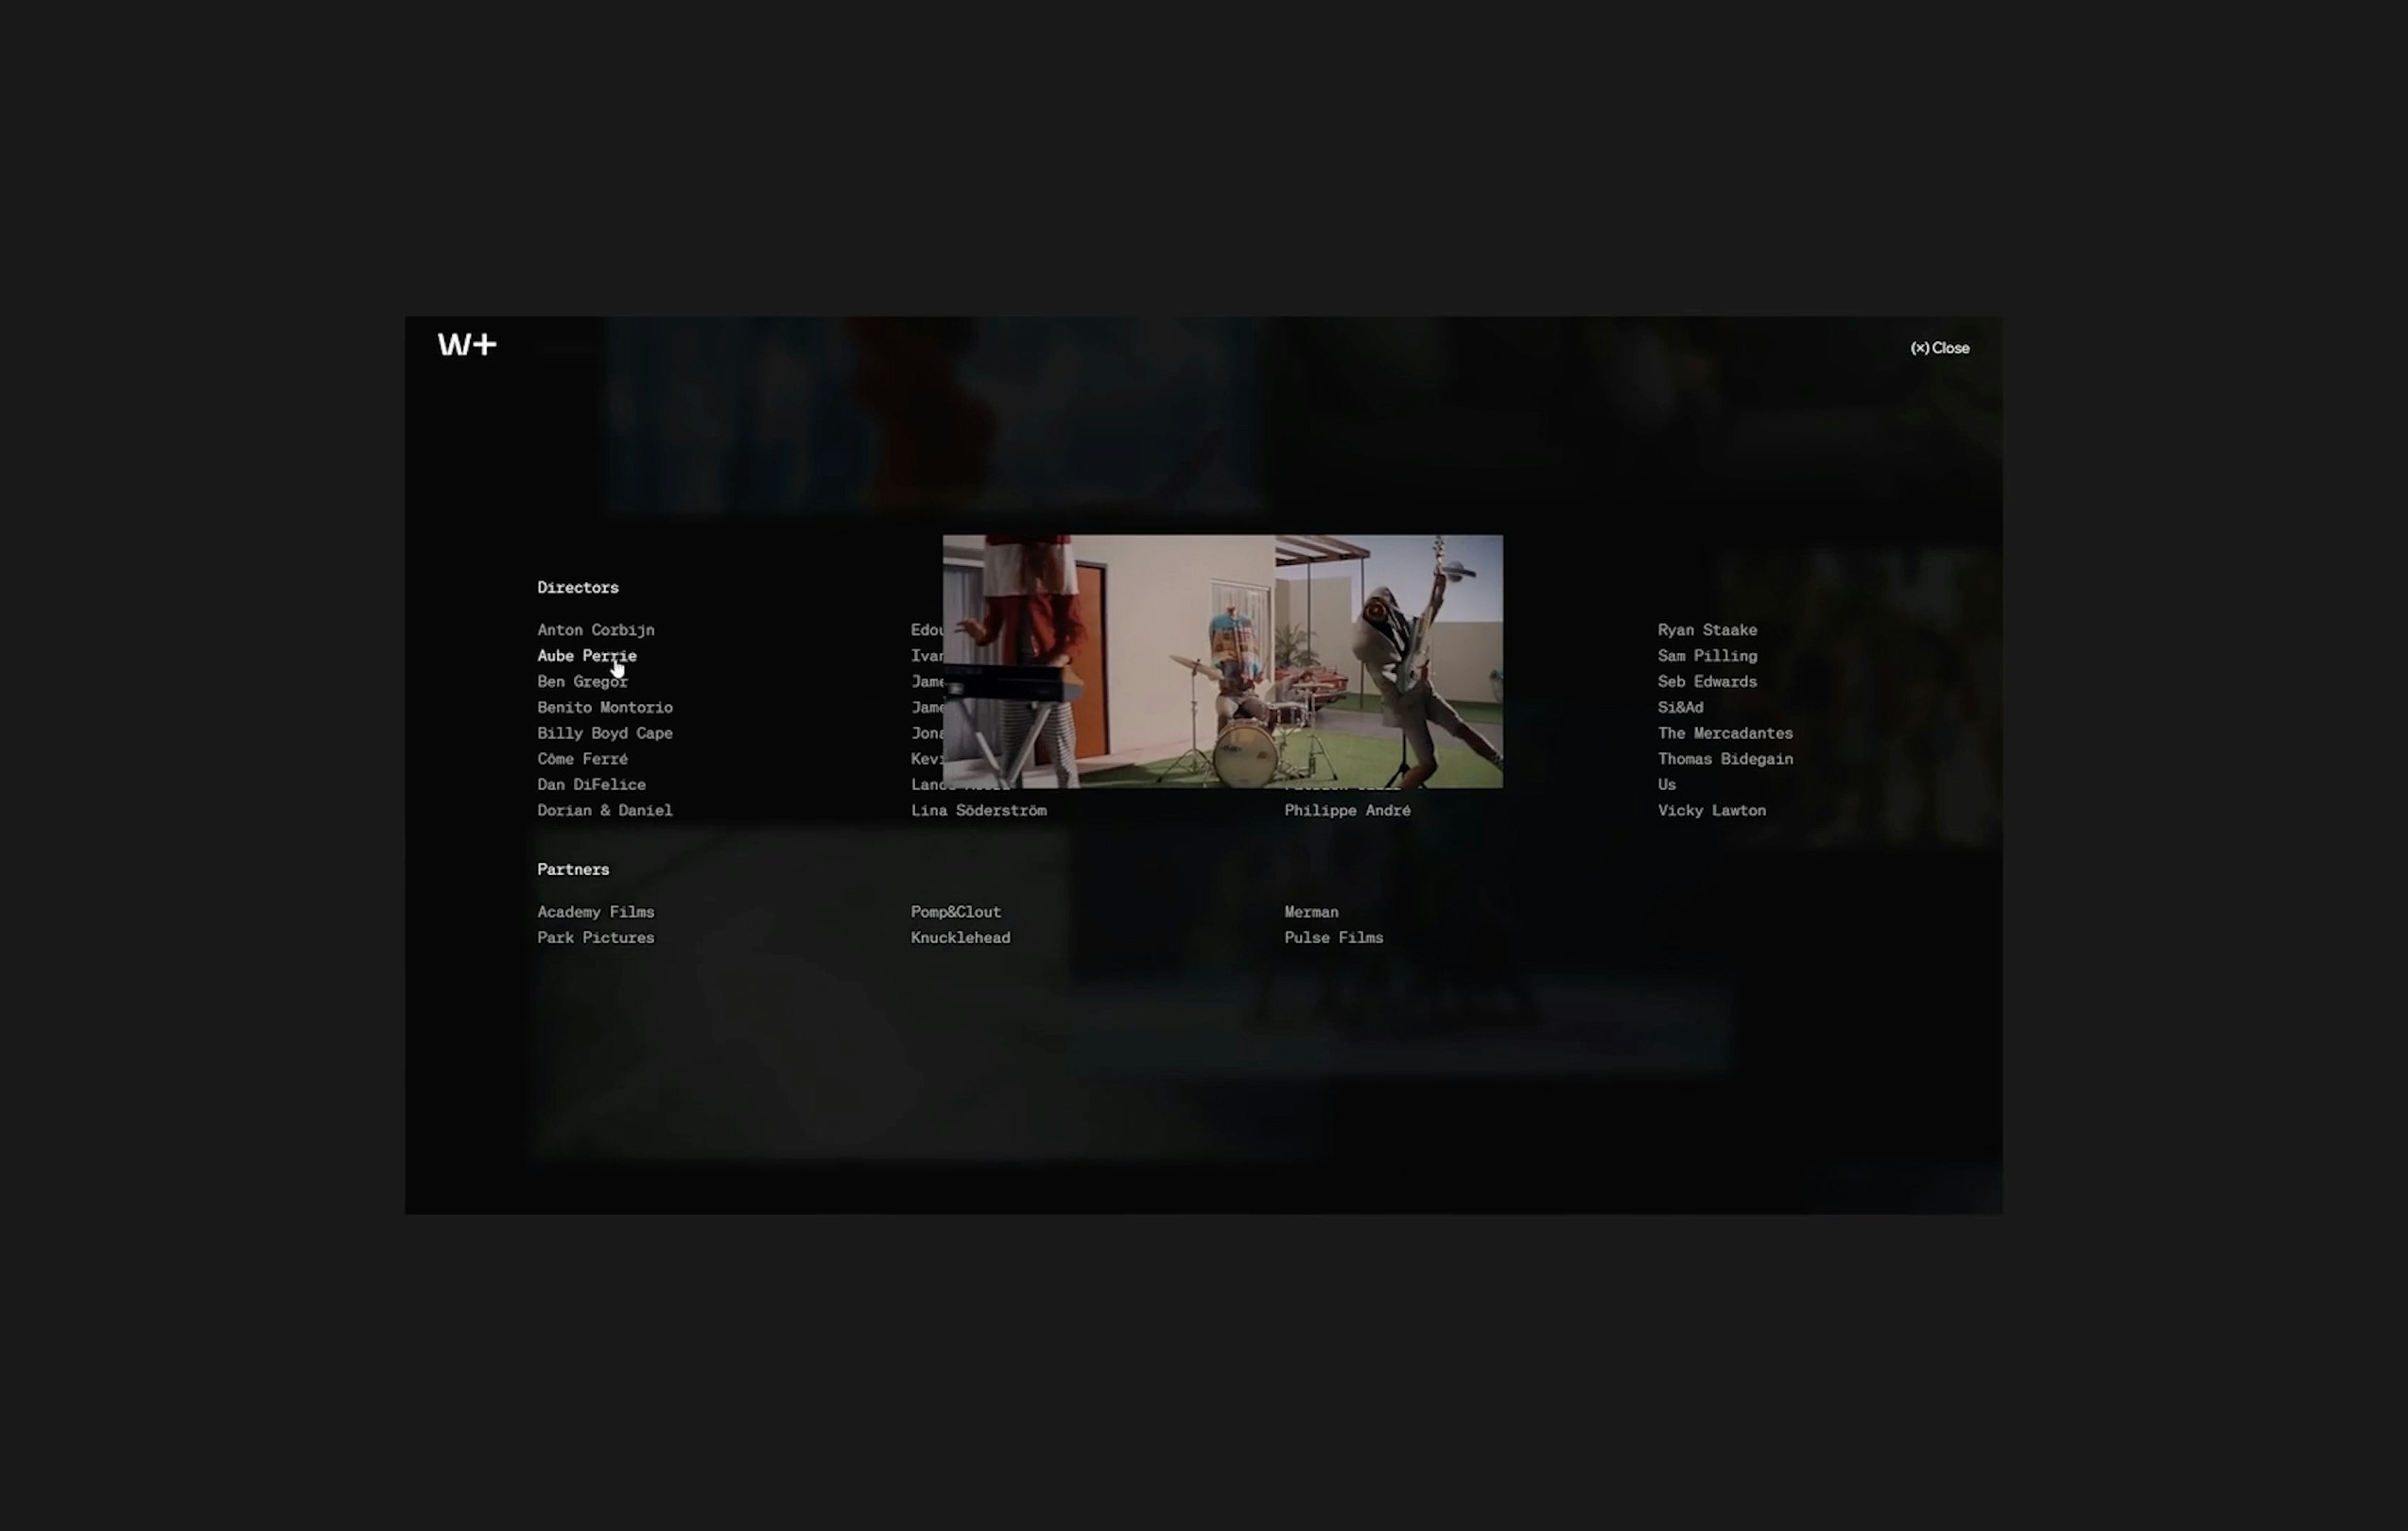Open the Pulse Films partner link

click(1334, 938)
